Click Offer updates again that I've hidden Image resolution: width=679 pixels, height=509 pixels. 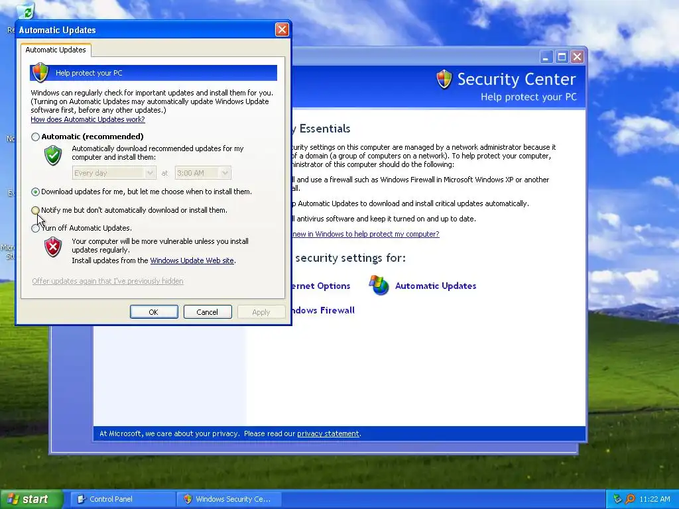(x=107, y=281)
